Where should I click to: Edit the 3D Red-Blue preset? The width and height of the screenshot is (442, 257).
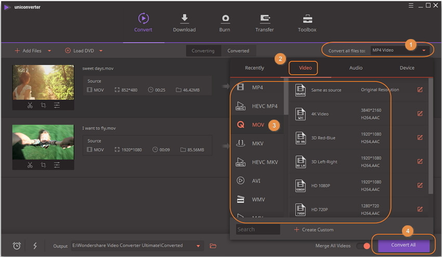(x=420, y=138)
